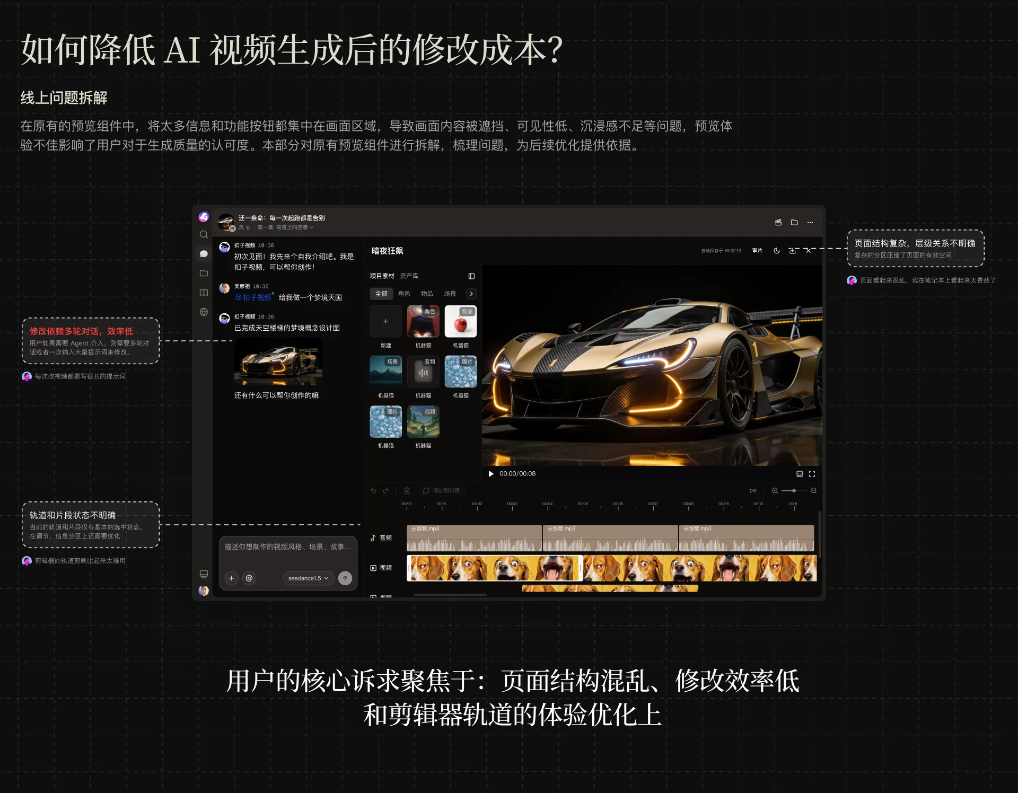Click the timeline zoom slider handle
Screen dimensions: 1018x793
tap(794, 491)
